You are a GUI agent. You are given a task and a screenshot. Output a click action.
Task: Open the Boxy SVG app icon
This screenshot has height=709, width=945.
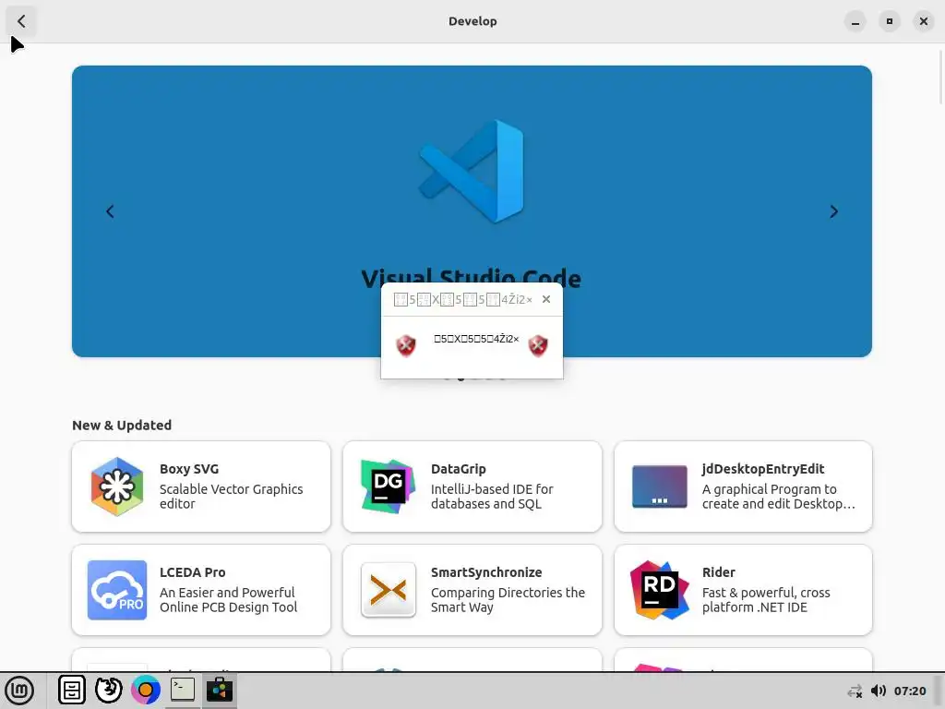click(x=117, y=487)
